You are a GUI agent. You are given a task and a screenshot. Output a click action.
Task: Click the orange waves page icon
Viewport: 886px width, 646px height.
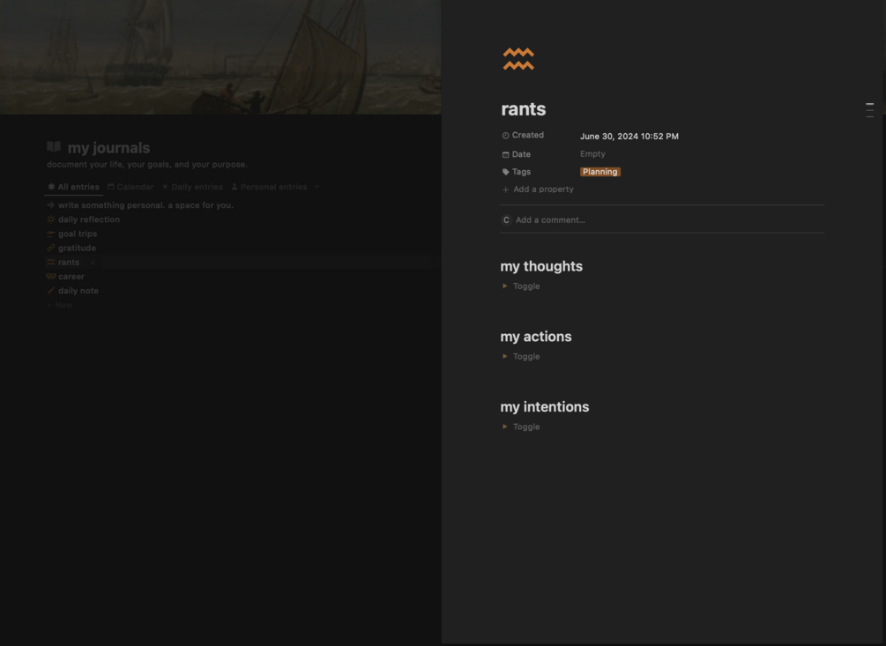518,59
